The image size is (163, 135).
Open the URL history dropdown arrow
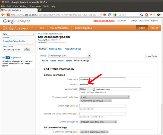pyautogui.click(x=100, y=15)
